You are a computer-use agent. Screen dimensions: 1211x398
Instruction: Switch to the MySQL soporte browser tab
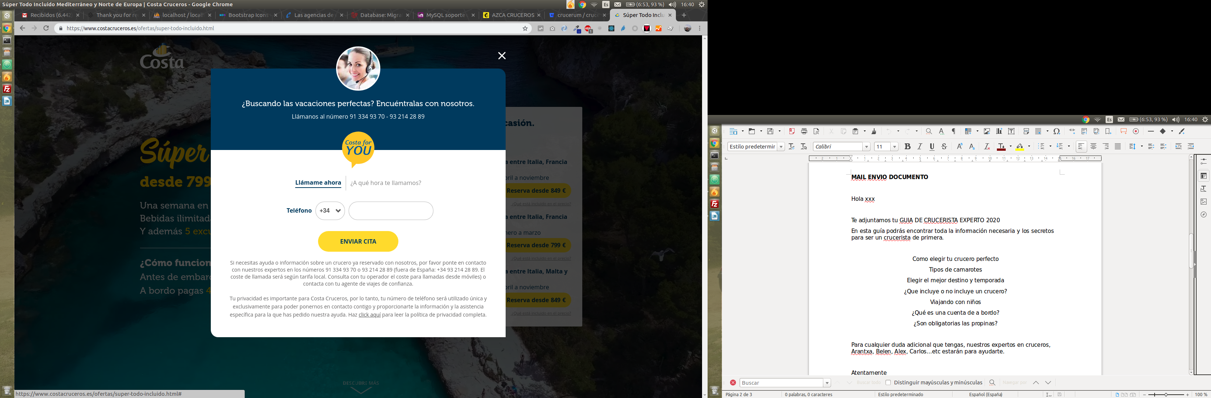pyautogui.click(x=445, y=15)
